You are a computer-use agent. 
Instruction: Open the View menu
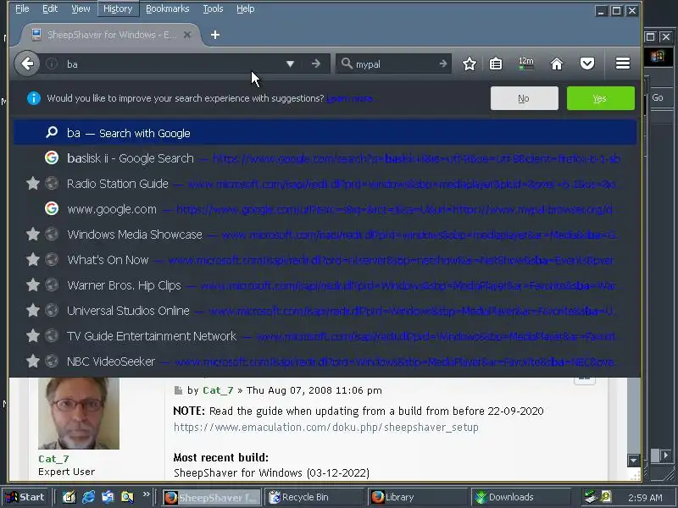pos(81,8)
